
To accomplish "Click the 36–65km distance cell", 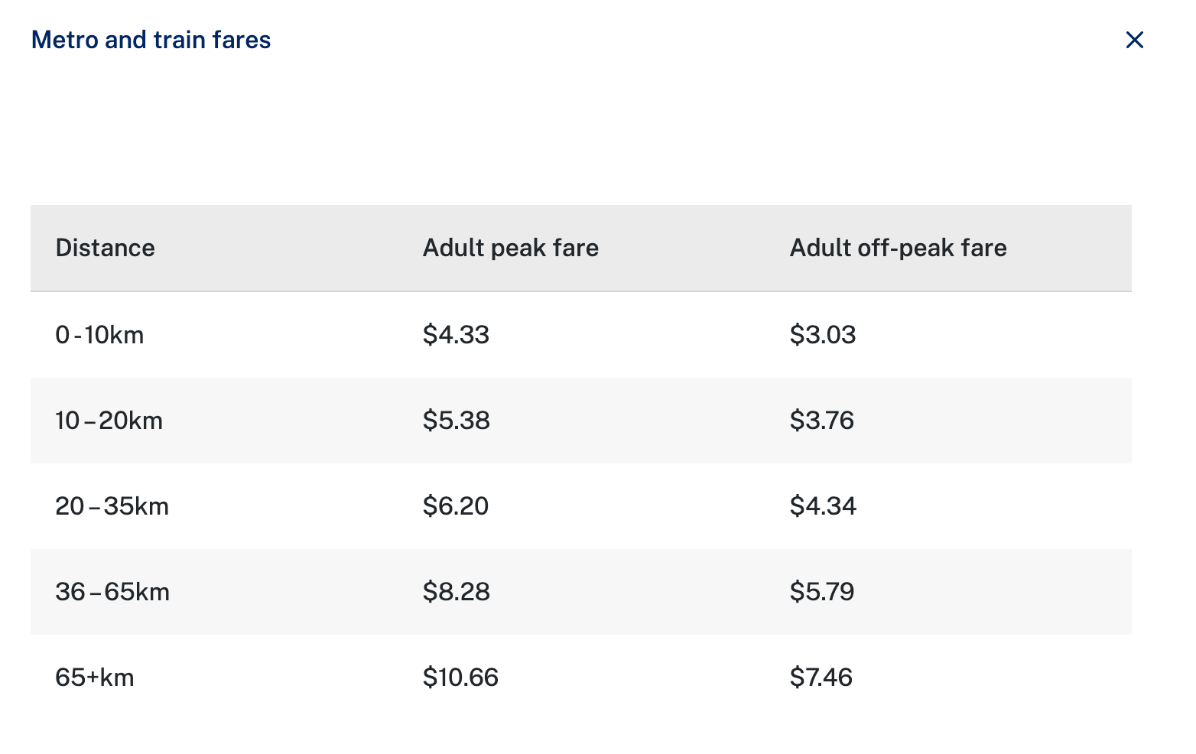I will (112, 592).
